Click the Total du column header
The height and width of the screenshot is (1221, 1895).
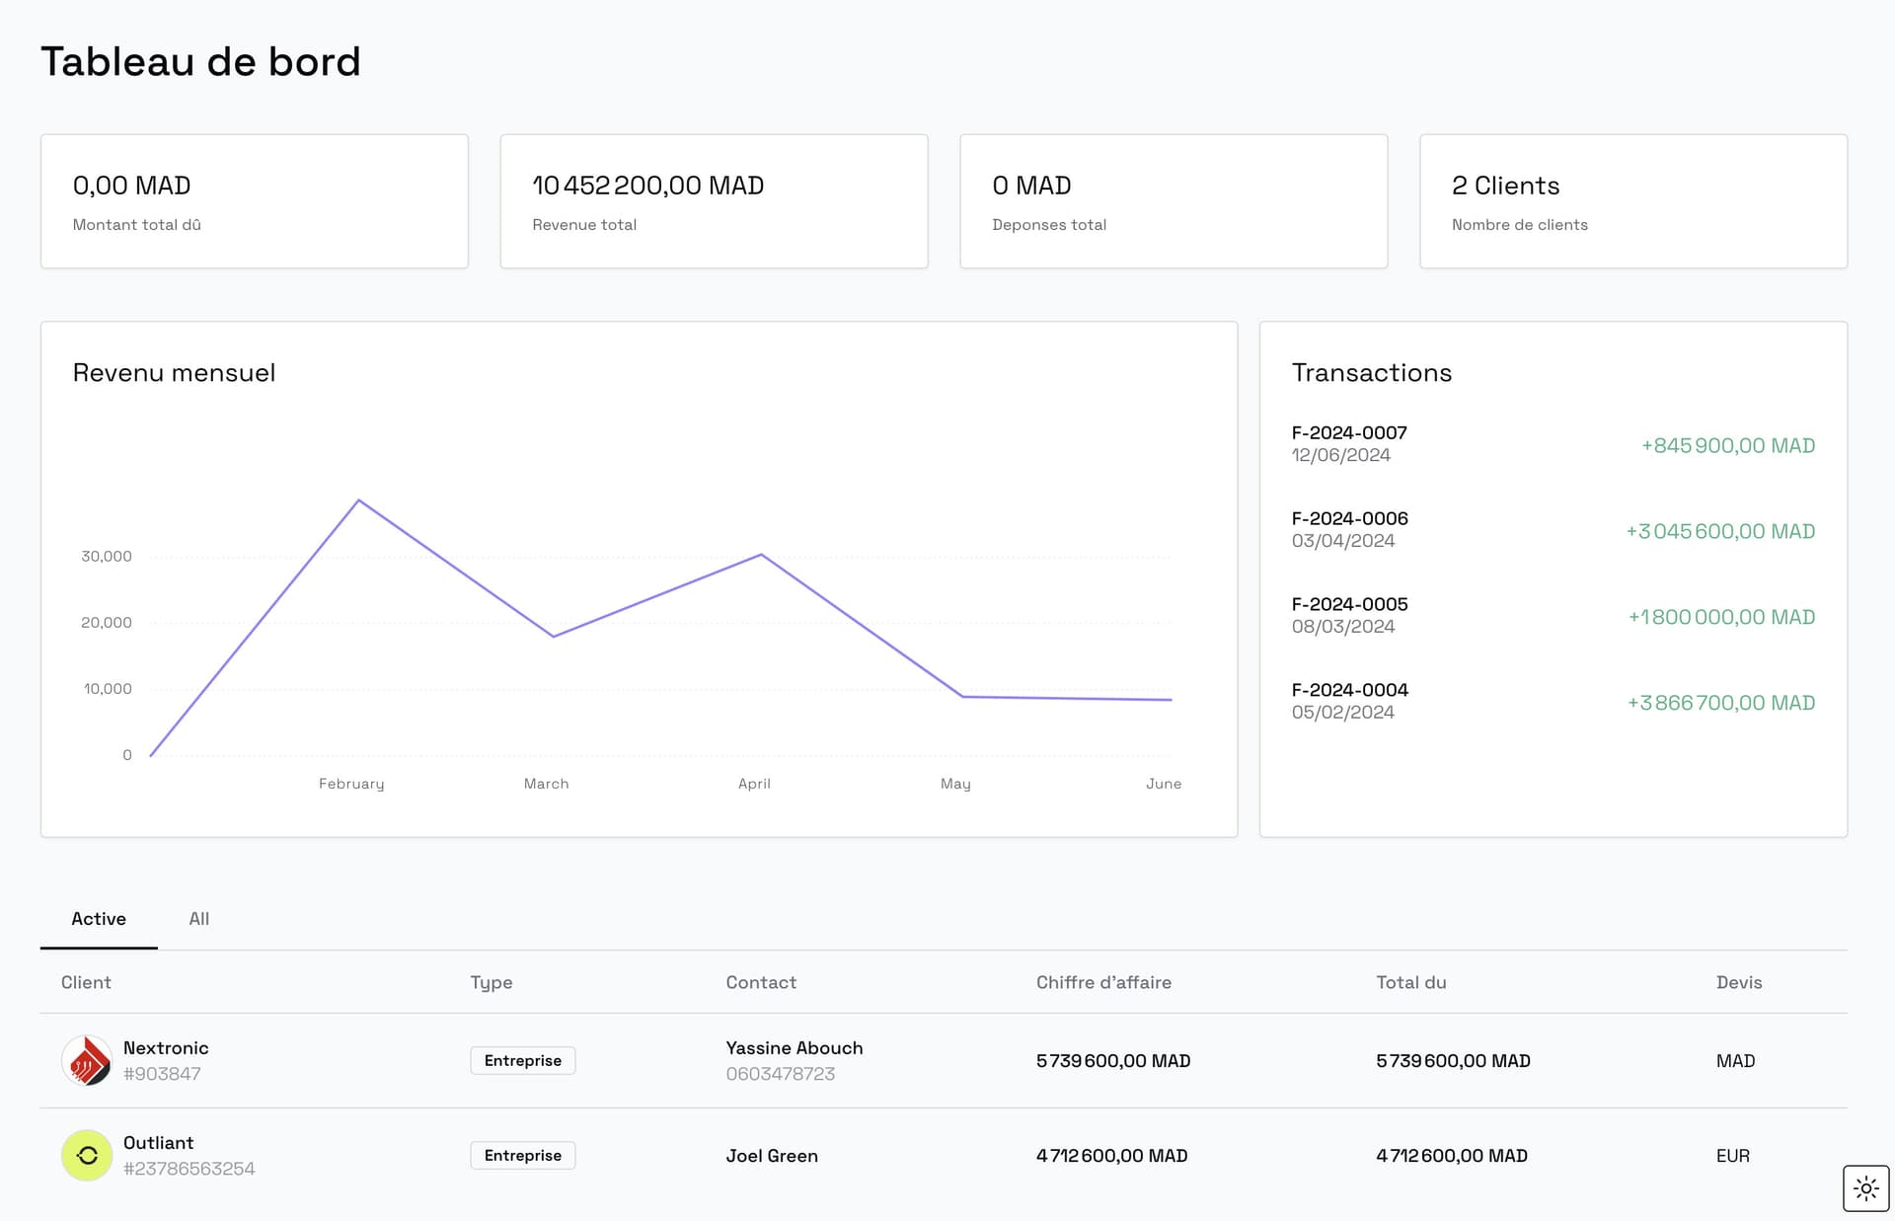pos(1411,982)
